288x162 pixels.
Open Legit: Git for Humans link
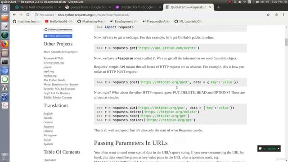pos(57,93)
